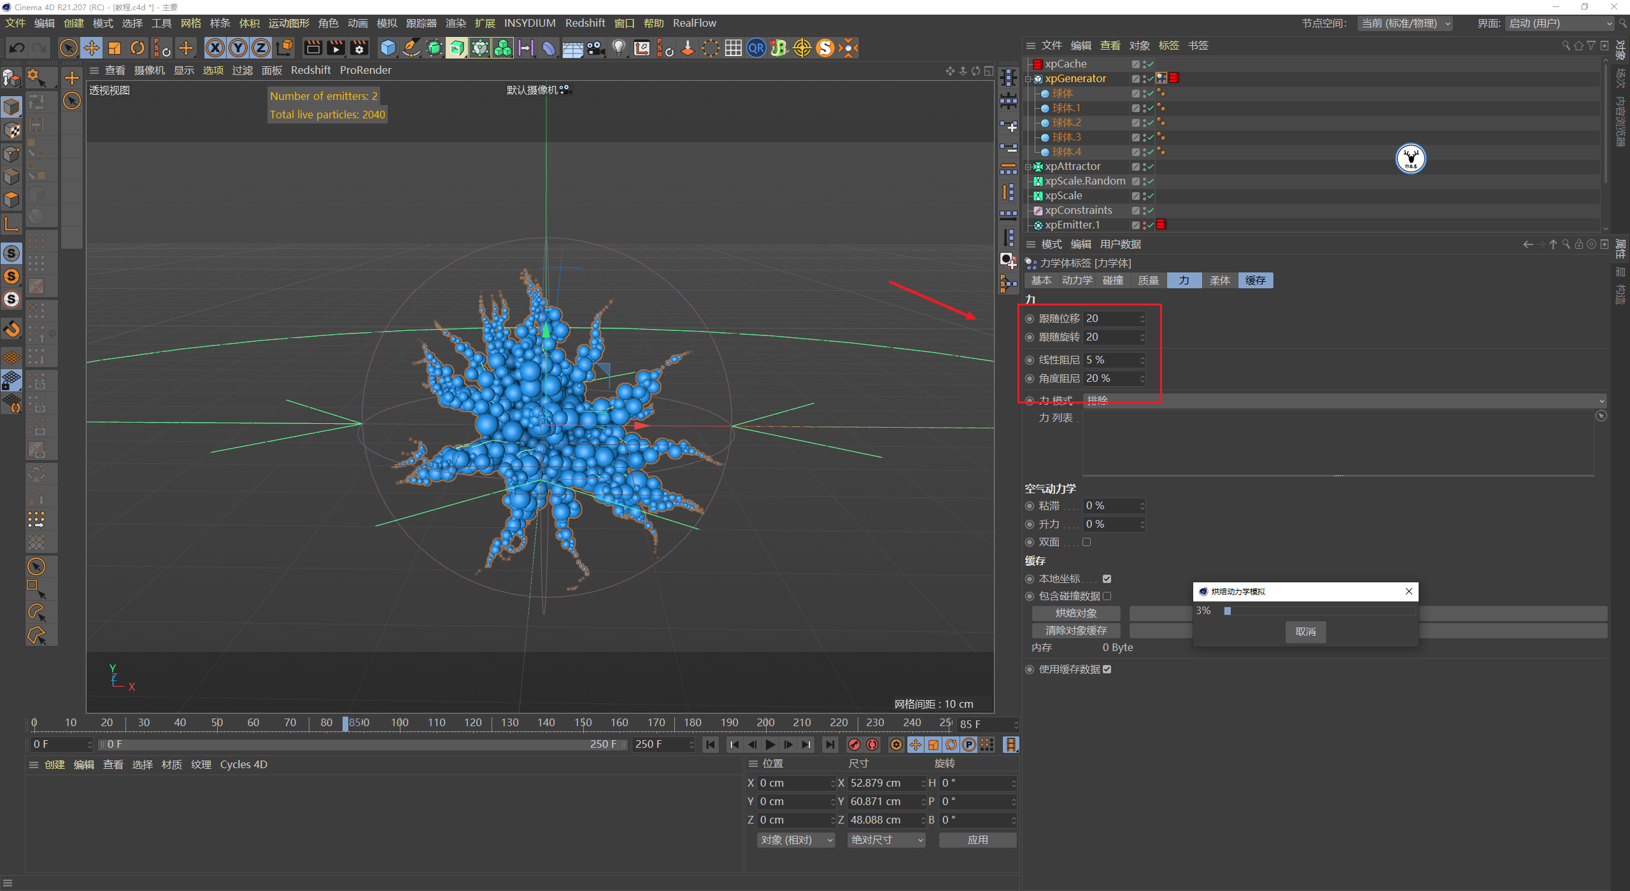Open the INSYDIUM menu

[530, 24]
